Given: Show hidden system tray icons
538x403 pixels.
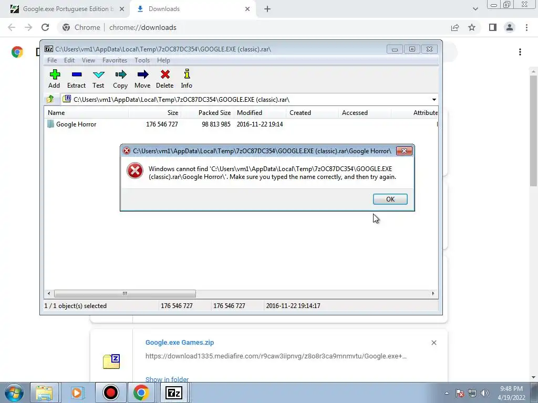Looking at the screenshot, I should pyautogui.click(x=447, y=393).
